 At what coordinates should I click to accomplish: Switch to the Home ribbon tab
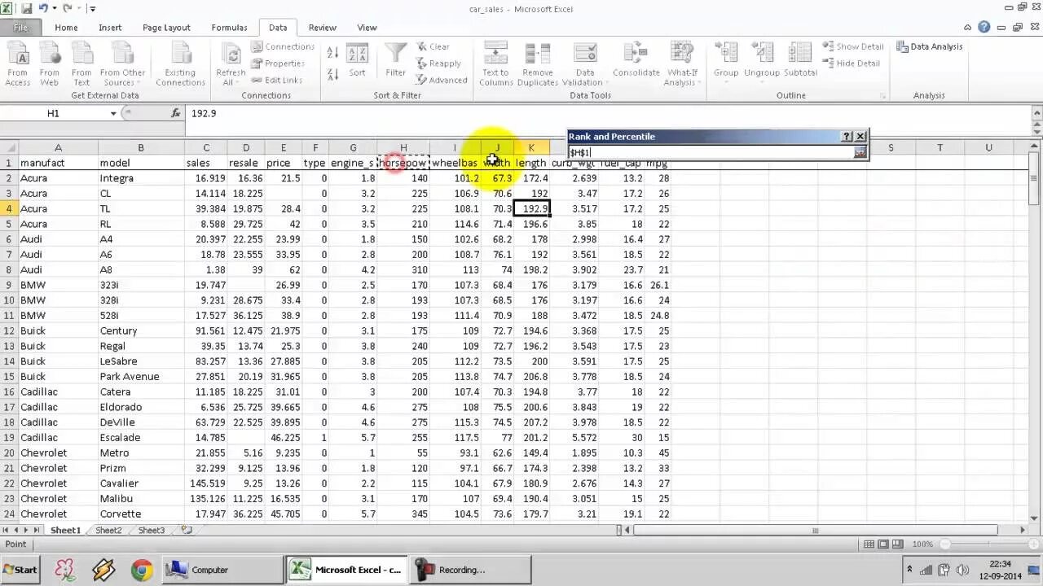click(x=66, y=28)
